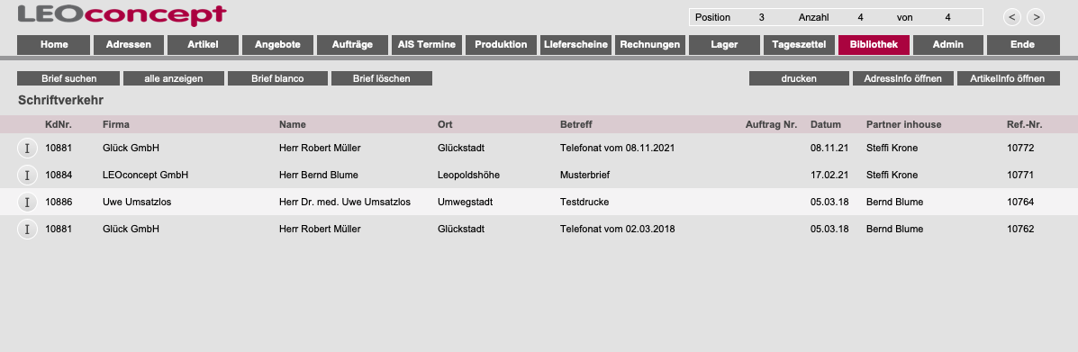Image resolution: width=1078 pixels, height=352 pixels.
Task: Click the drucken button
Action: click(799, 78)
